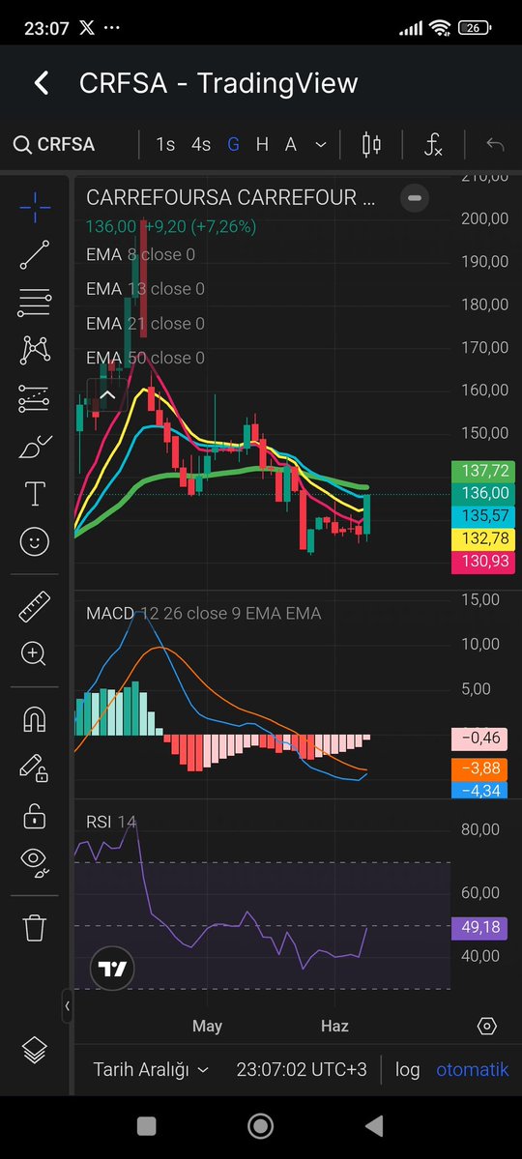
Task: Click the pink 130,93 price label
Action: (483, 561)
